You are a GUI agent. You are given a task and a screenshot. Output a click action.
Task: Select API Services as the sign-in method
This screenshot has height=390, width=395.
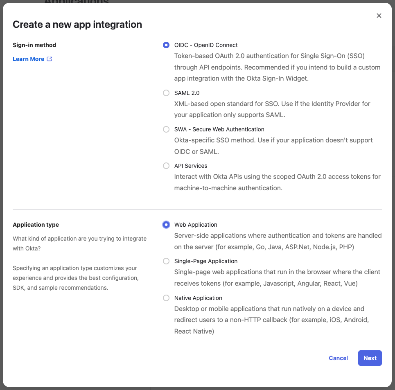166,166
